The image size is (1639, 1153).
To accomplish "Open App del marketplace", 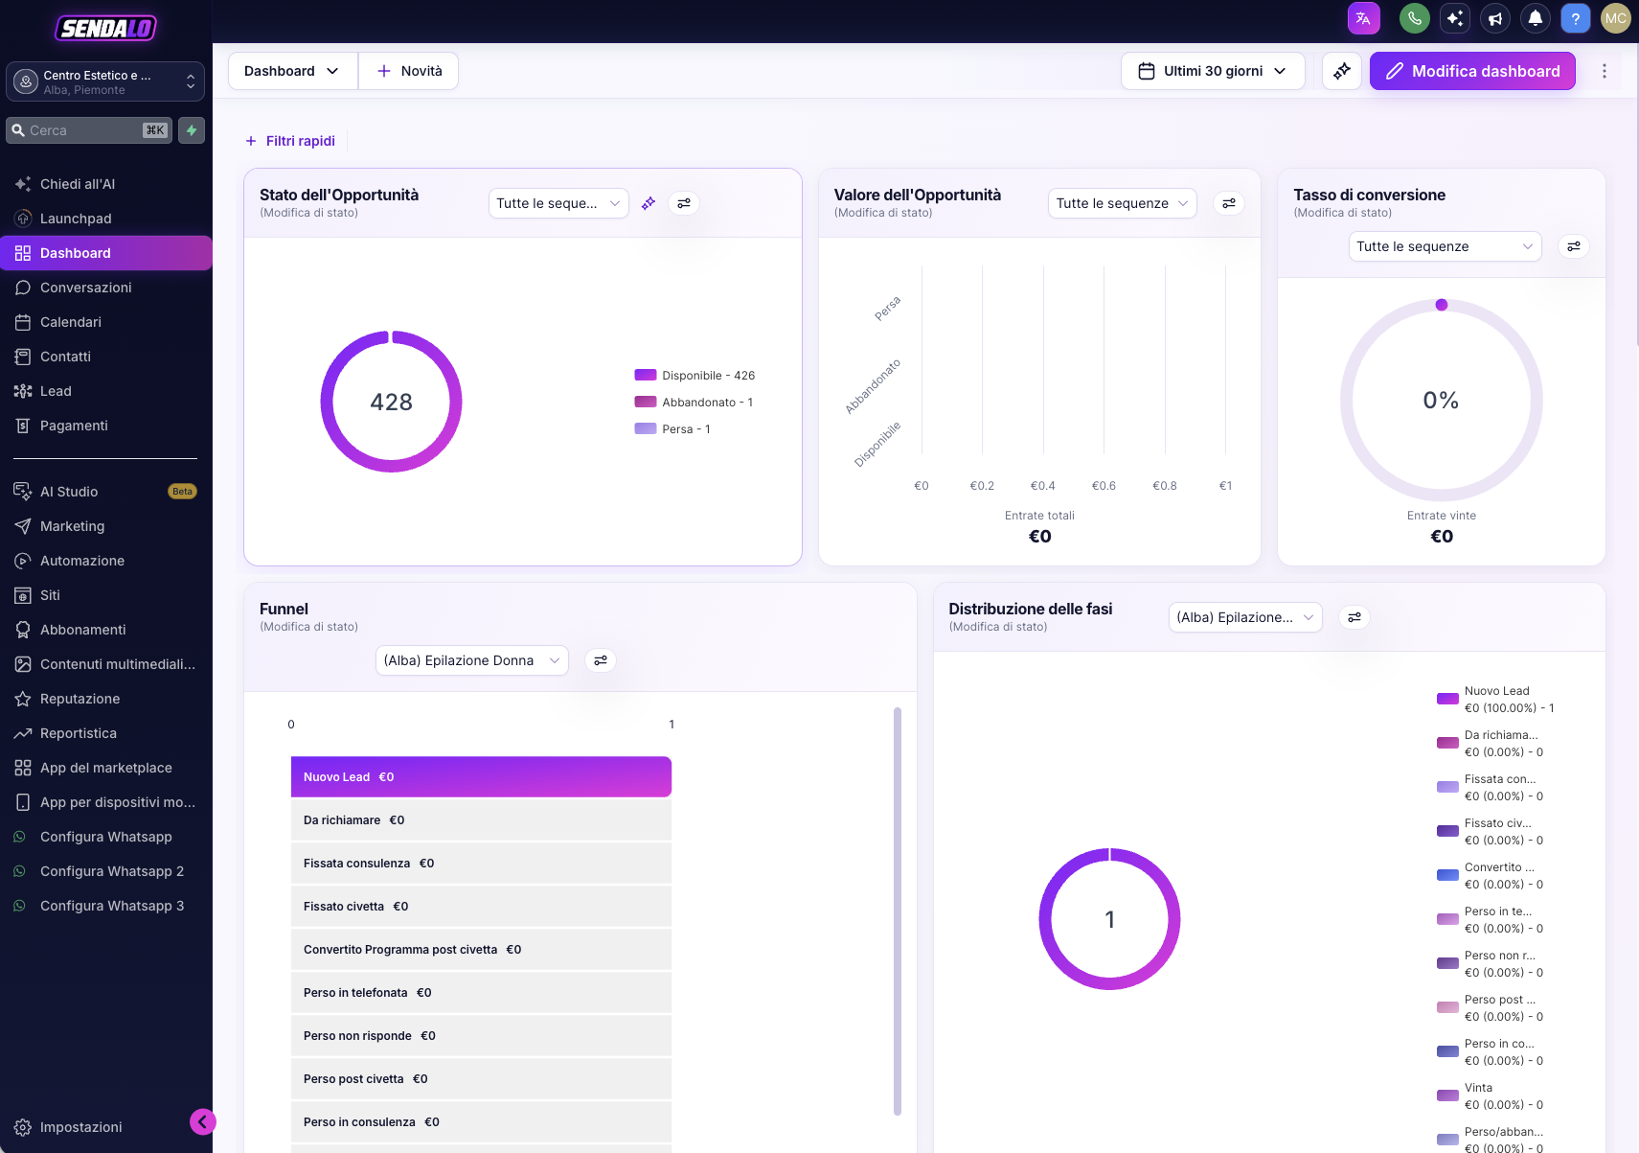I will coord(106,768).
